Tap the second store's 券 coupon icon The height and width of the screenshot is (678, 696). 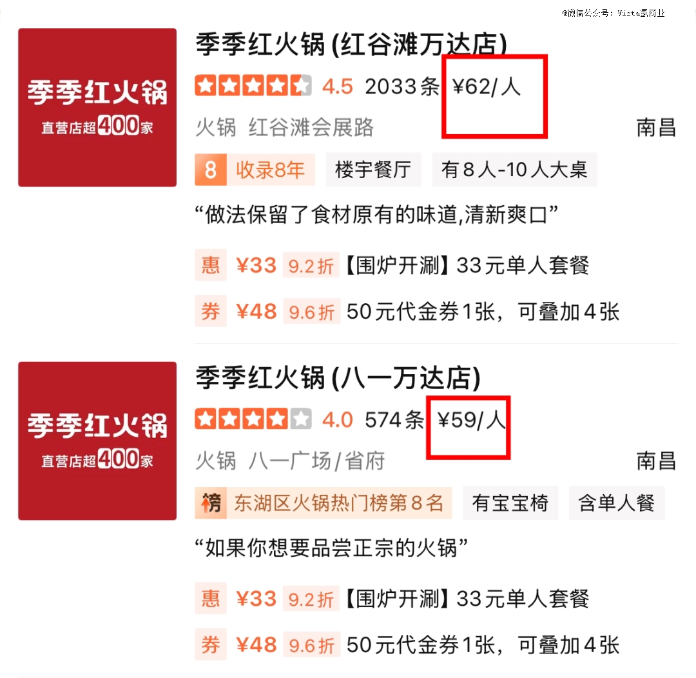(x=210, y=644)
